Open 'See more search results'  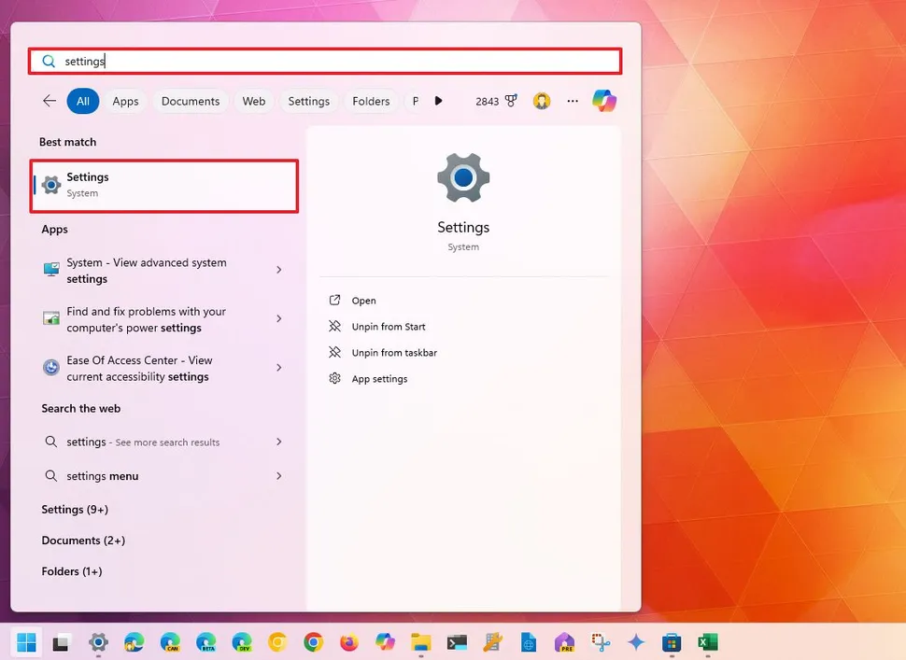tap(143, 442)
